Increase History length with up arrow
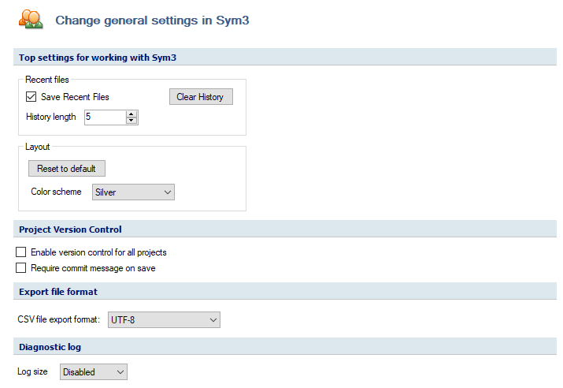Image resolution: width=563 pixels, height=388 pixels. point(131,114)
